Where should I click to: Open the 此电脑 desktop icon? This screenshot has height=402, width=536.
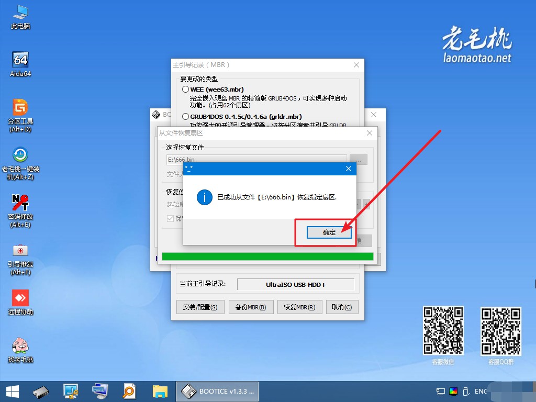tap(20, 17)
